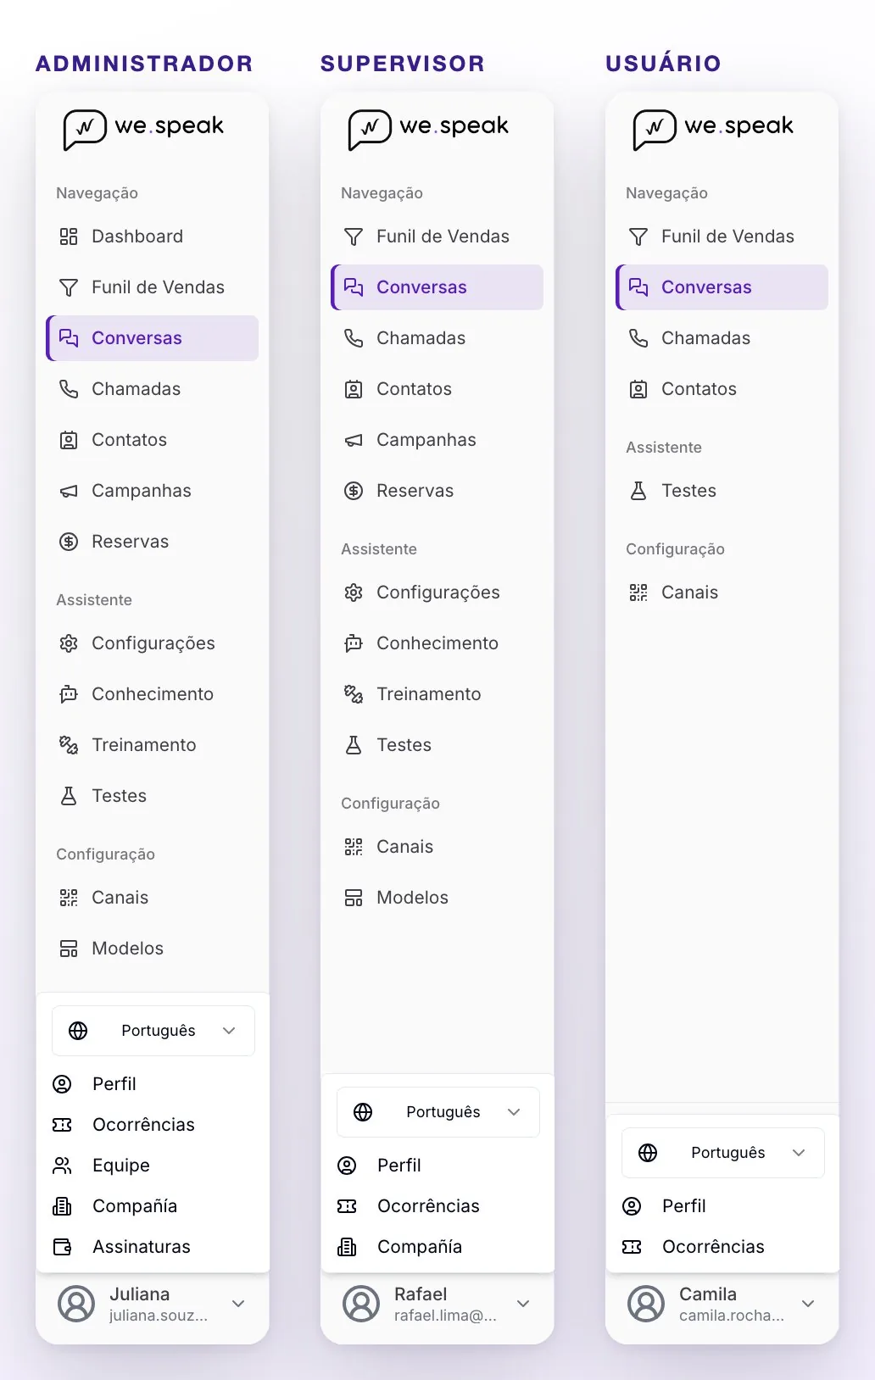Viewport: 875px width, 1380px height.
Task: Expand Rafael account chevron
Action: pos(523,1304)
